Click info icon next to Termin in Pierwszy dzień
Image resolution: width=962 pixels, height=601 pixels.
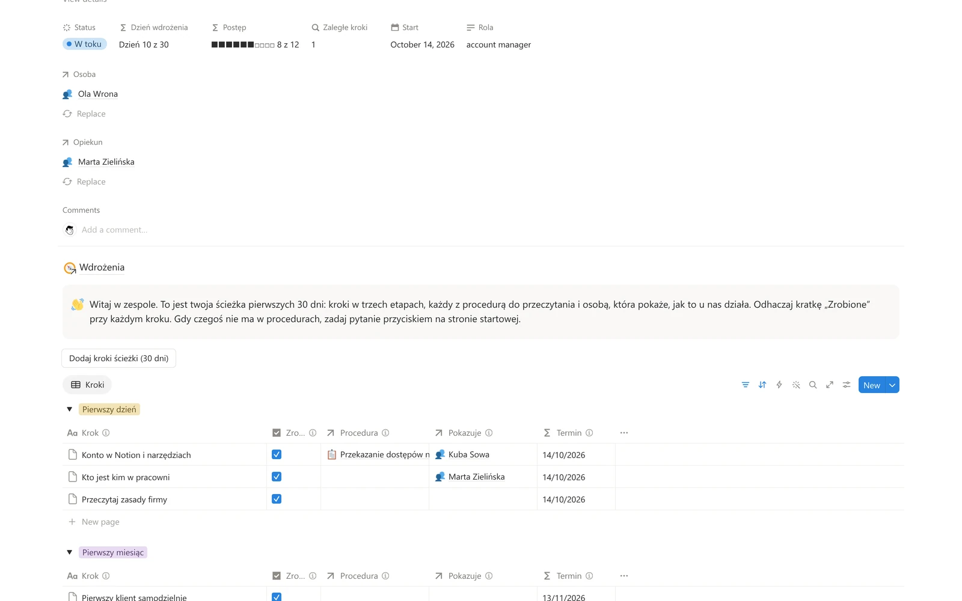pyautogui.click(x=589, y=433)
